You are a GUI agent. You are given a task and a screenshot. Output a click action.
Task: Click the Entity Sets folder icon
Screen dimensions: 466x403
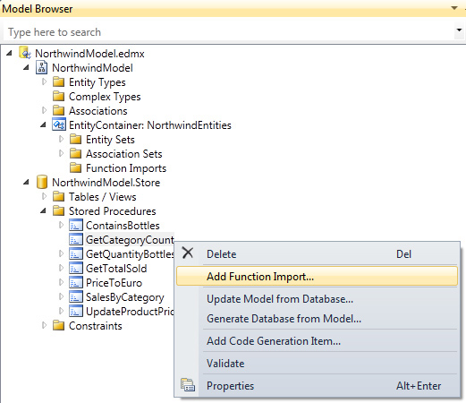(x=75, y=139)
